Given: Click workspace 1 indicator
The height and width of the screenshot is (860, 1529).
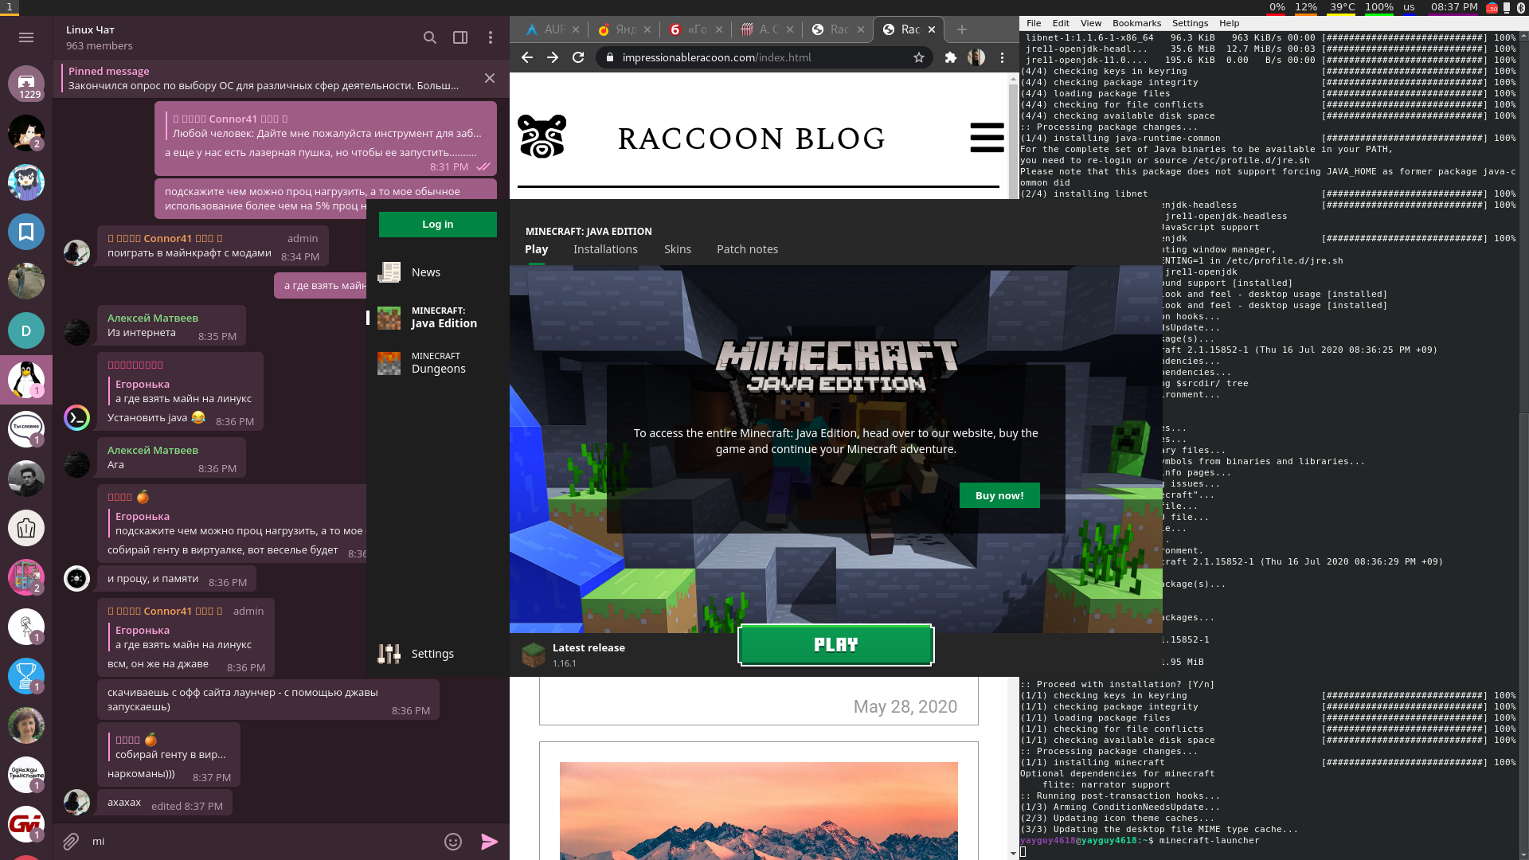Looking at the screenshot, I should 10,7.
